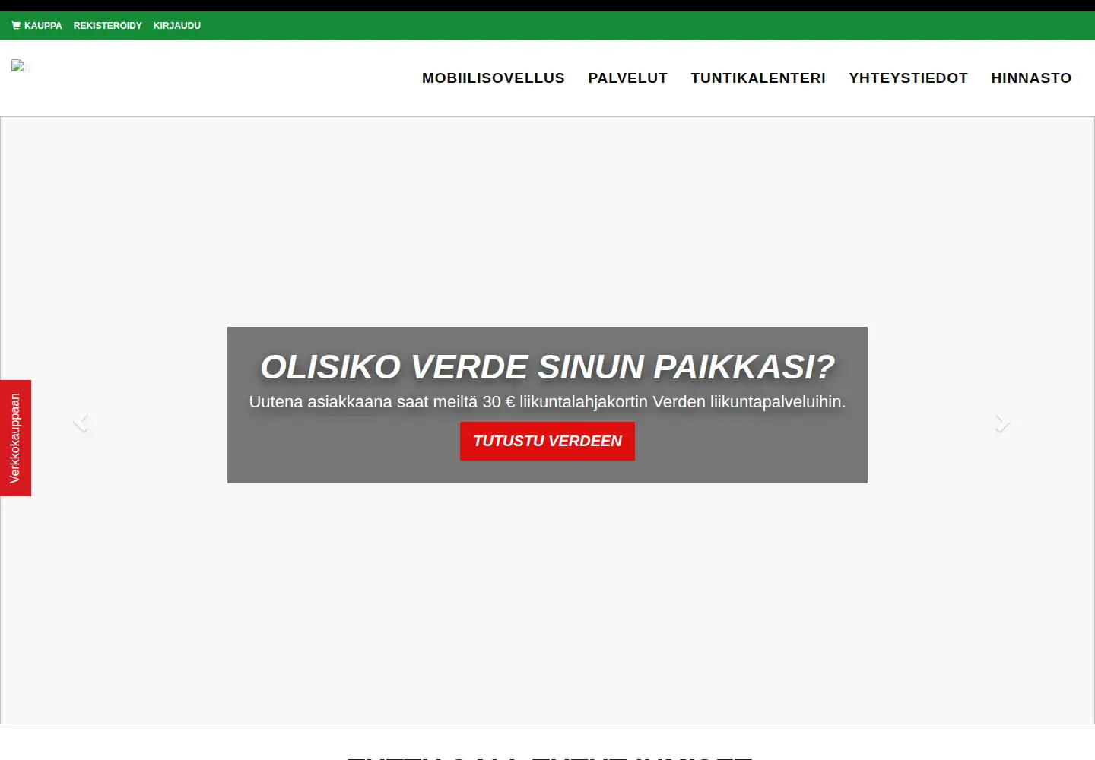Select Palvelut in the navigation
This screenshot has height=760, width=1095.
click(x=627, y=78)
